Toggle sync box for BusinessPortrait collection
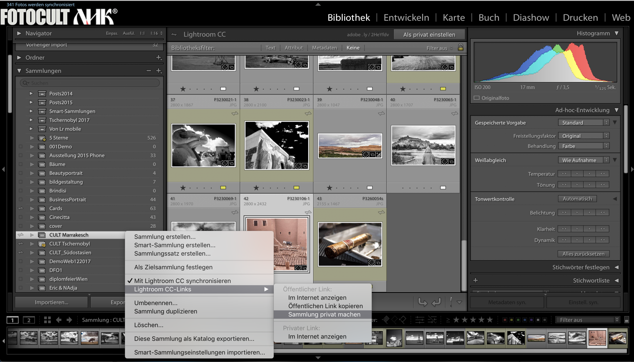634x362 pixels. tap(21, 200)
